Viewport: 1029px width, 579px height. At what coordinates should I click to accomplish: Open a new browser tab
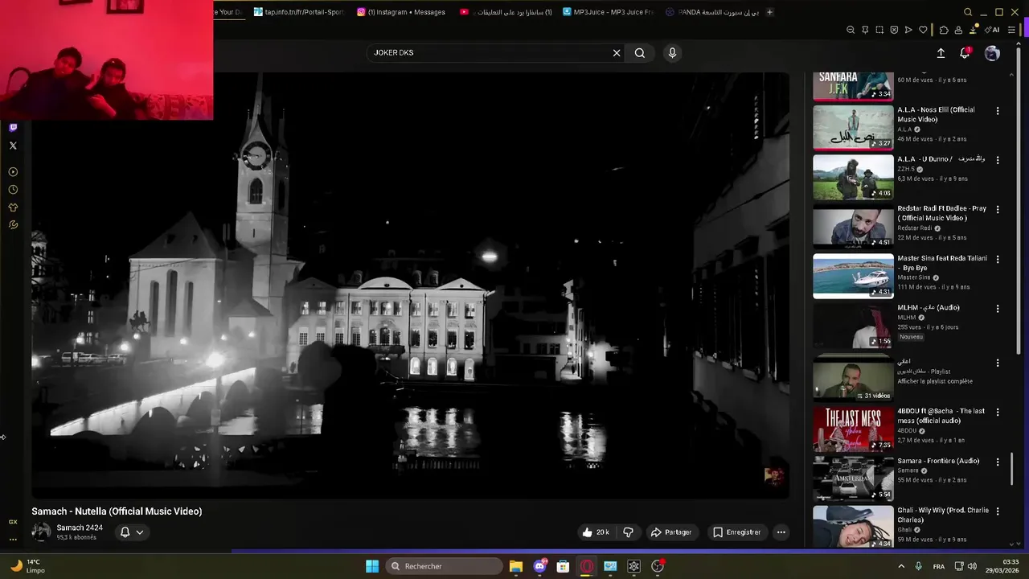pyautogui.click(x=769, y=12)
